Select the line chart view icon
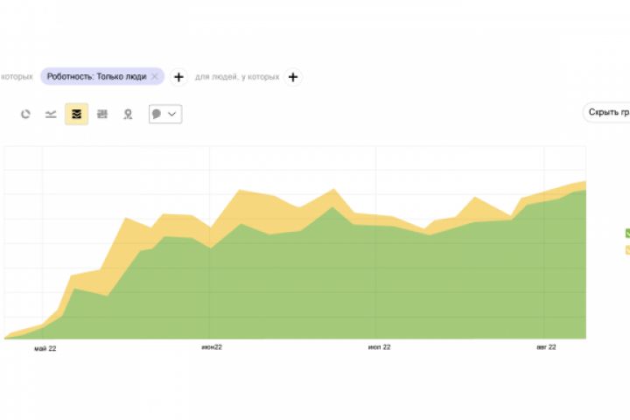Screen dimensions: 630x420 [52, 114]
